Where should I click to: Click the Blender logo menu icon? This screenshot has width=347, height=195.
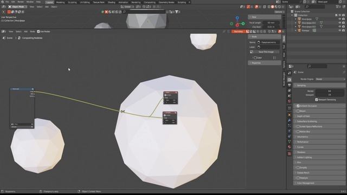pyautogui.click(x=2, y=2)
